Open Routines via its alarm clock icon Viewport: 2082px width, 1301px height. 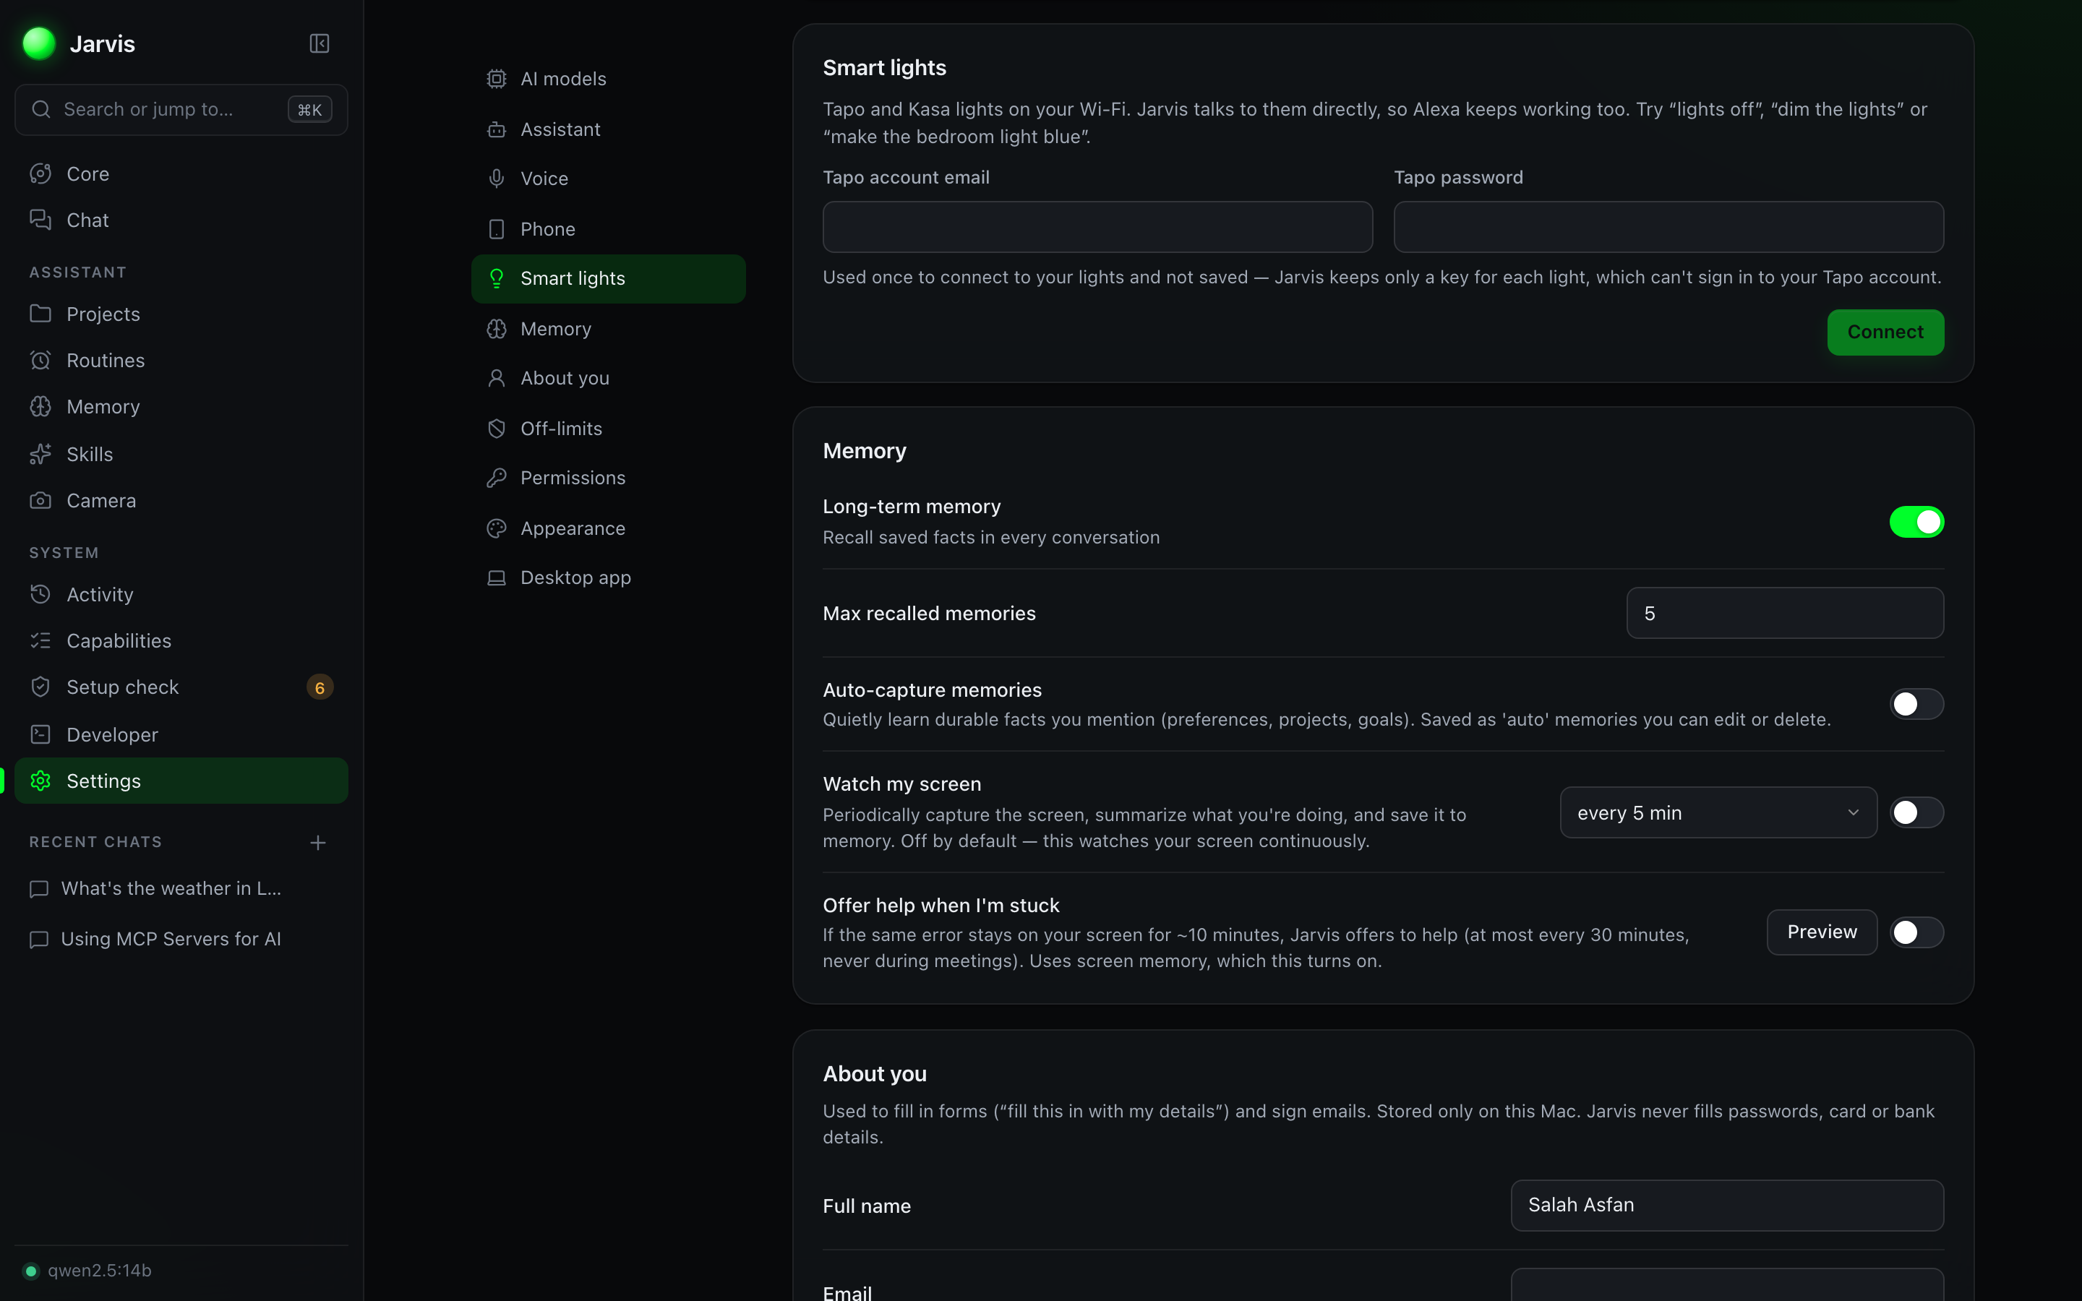pyautogui.click(x=40, y=360)
